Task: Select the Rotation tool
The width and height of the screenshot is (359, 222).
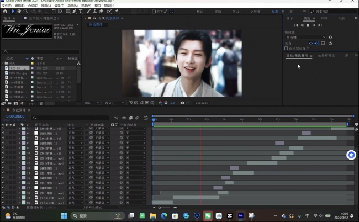Action: coord(54,11)
